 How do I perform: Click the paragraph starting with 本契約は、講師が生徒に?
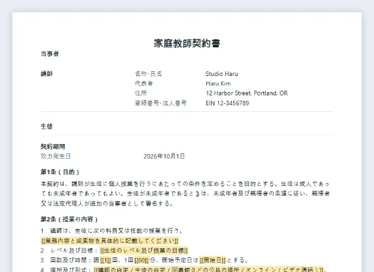click(x=185, y=193)
